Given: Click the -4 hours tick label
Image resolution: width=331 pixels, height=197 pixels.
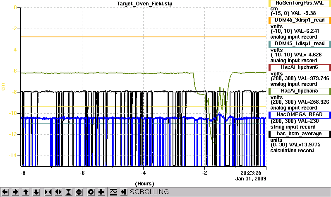Looking at the screenshot, I should 143,173.
